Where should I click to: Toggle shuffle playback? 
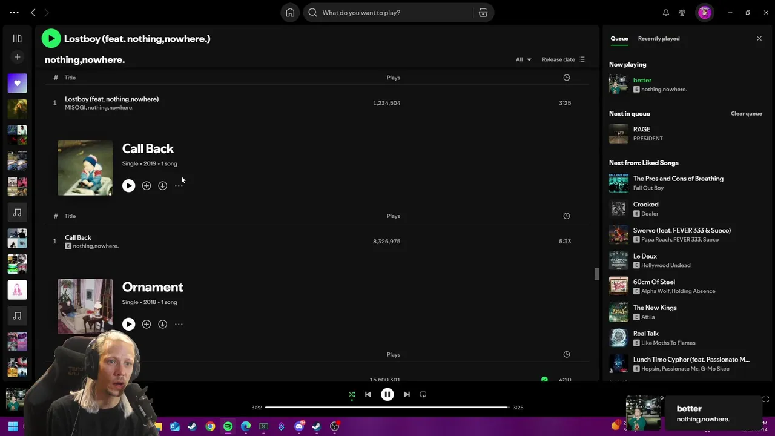pos(352,395)
